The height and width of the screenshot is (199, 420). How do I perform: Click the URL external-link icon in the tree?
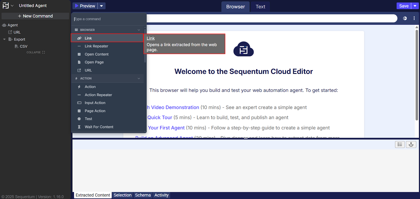(x=10, y=32)
